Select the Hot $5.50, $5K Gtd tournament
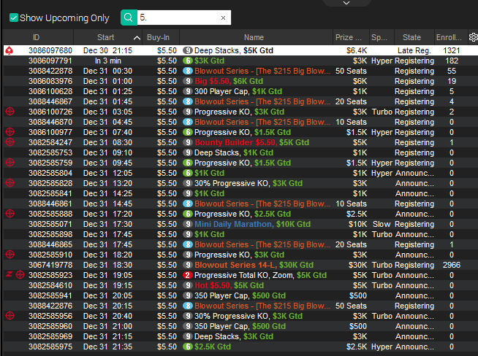 [229, 285]
